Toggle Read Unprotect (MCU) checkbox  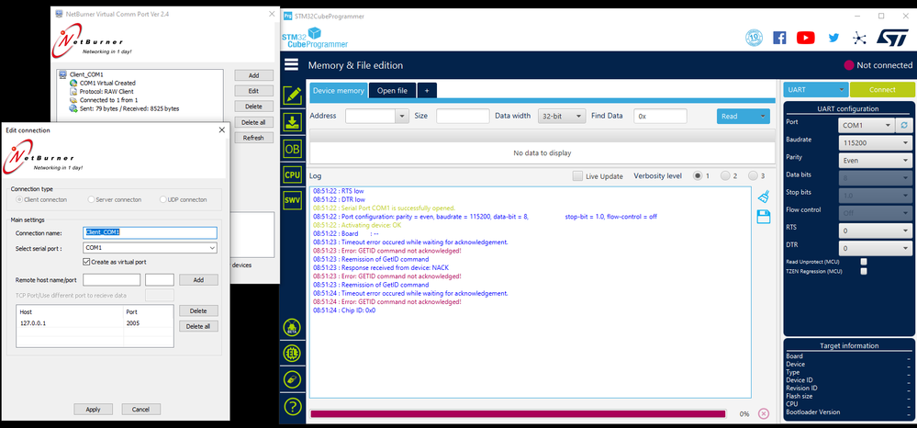(x=864, y=262)
